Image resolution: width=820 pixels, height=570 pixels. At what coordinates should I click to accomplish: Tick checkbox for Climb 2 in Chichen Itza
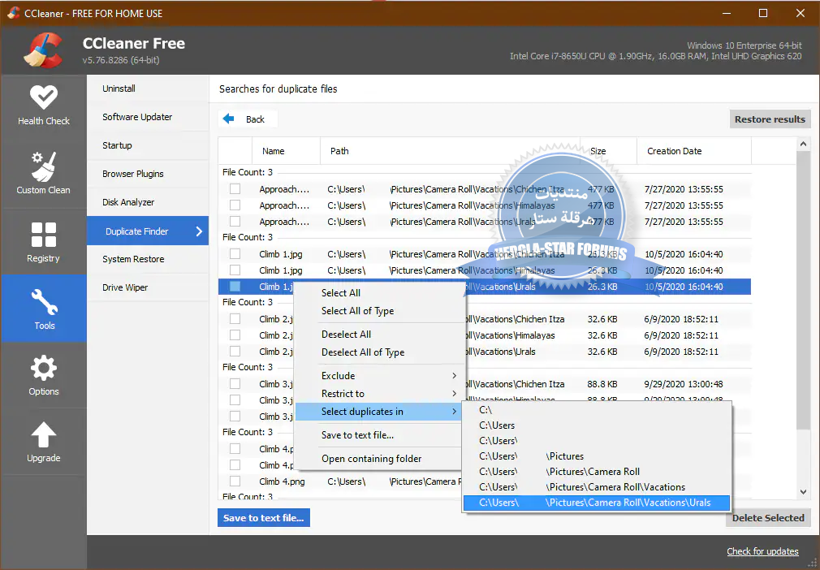235,318
